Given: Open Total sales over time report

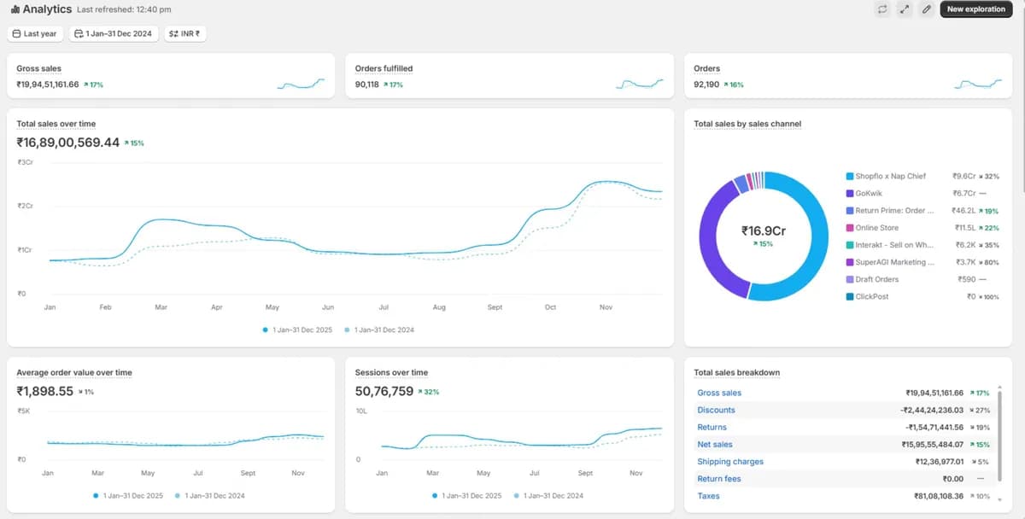Looking at the screenshot, I should click(x=56, y=124).
